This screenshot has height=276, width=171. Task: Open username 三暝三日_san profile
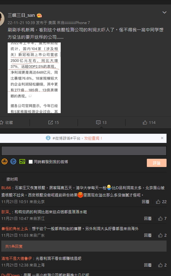coord(21,15)
